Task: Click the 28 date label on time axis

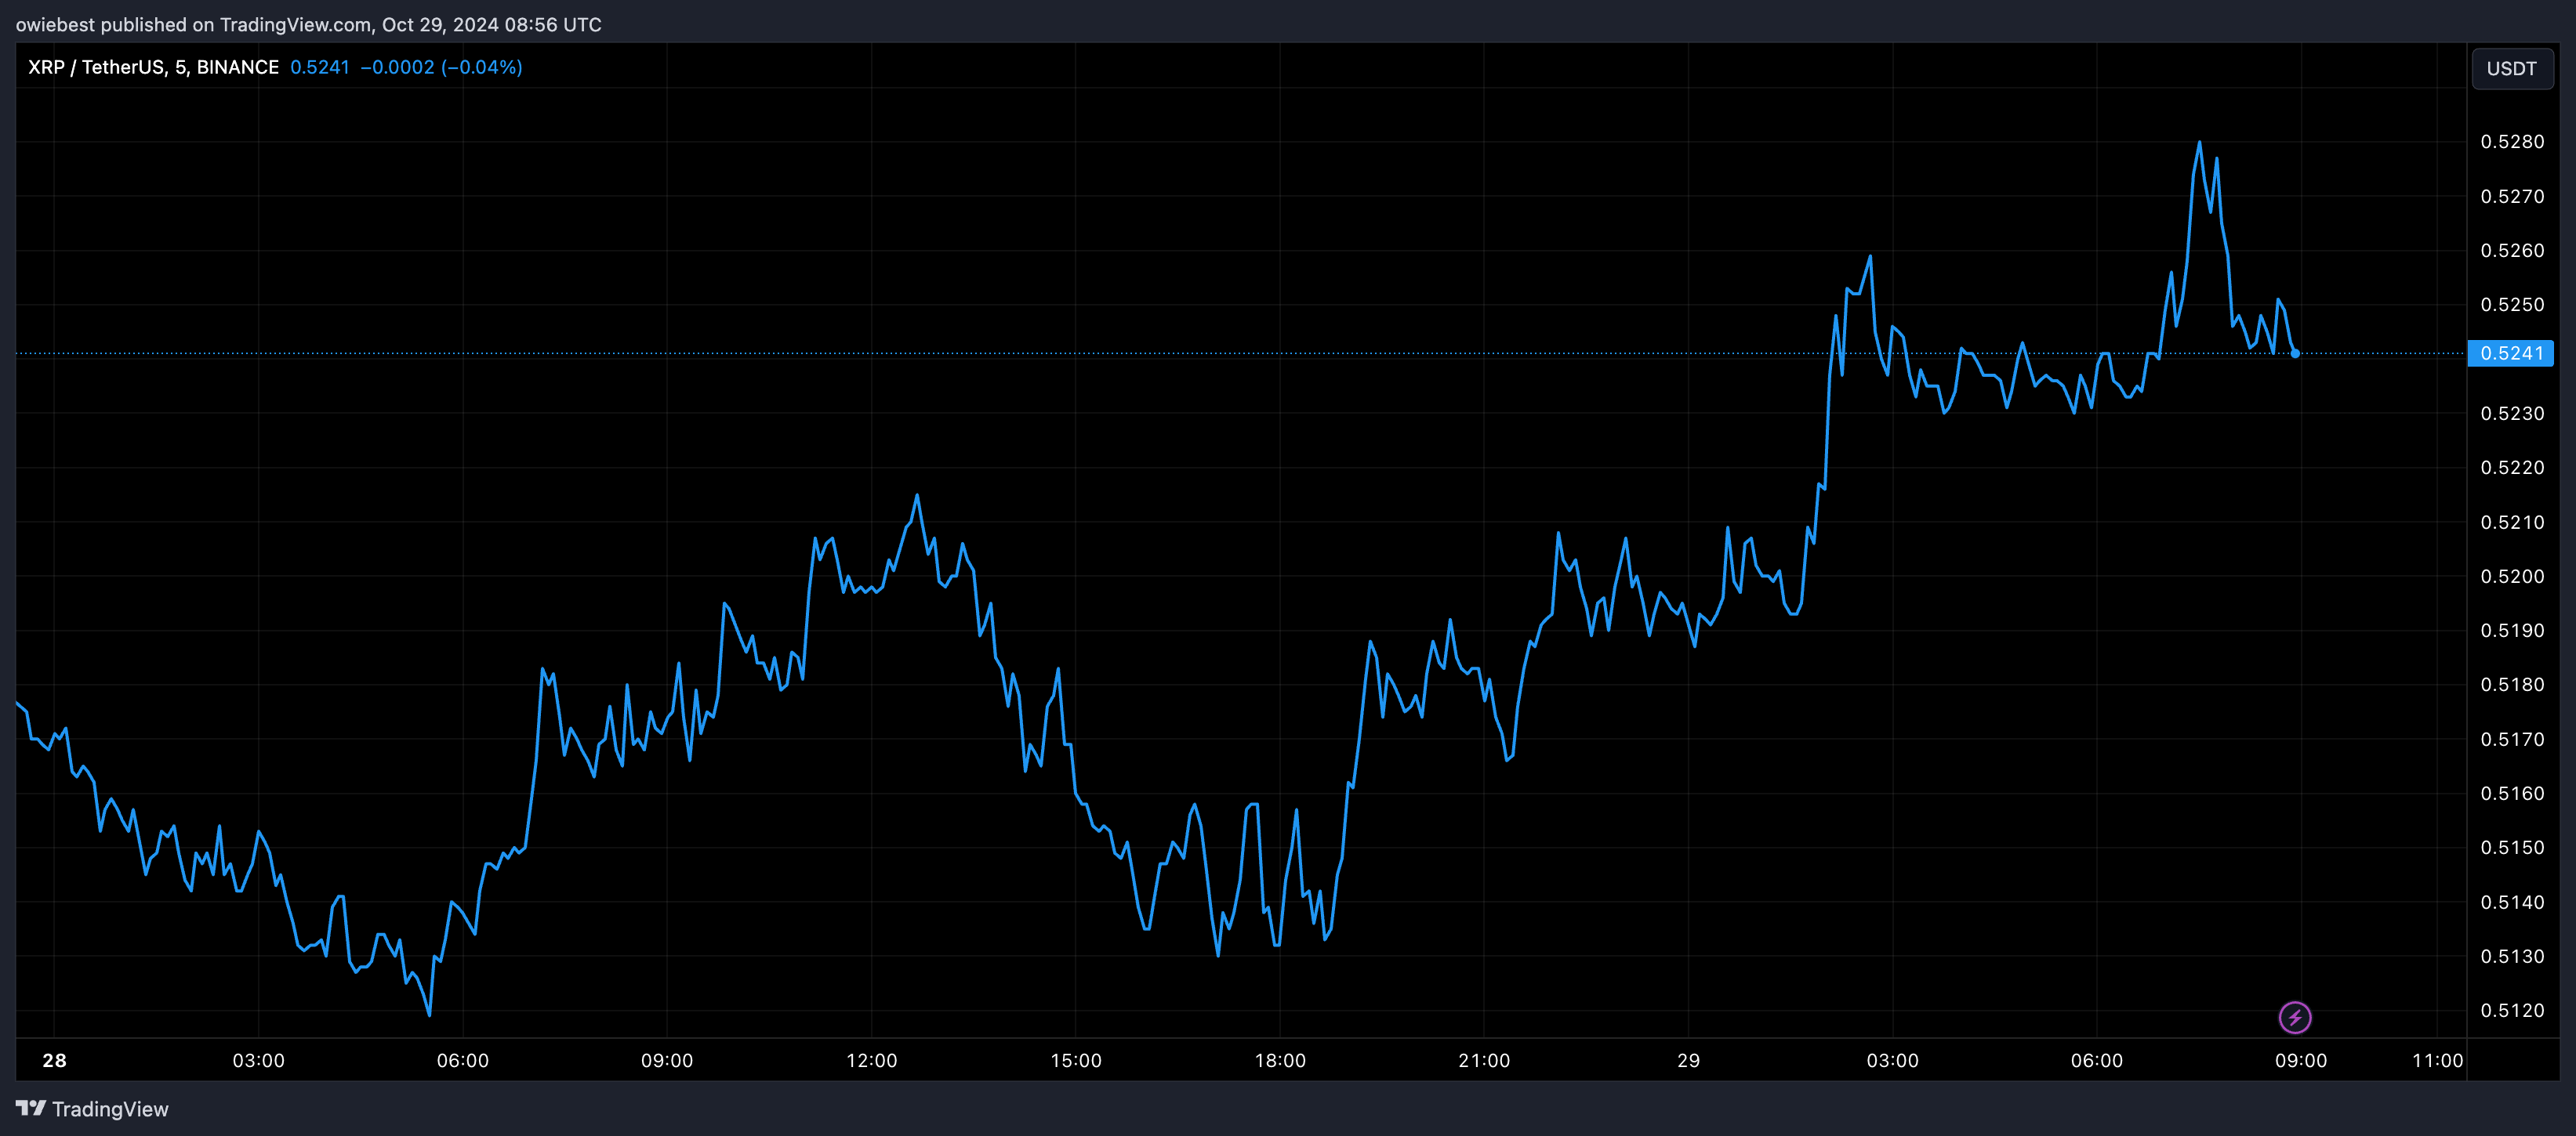Action: (x=54, y=1060)
